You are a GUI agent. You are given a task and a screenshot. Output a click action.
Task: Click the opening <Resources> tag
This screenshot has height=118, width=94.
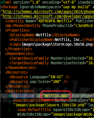16,72
